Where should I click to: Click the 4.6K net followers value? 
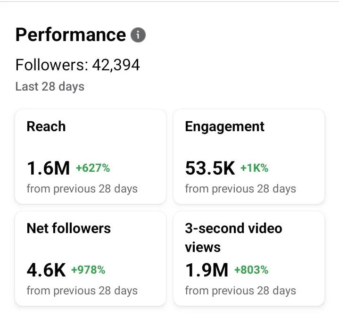click(46, 270)
